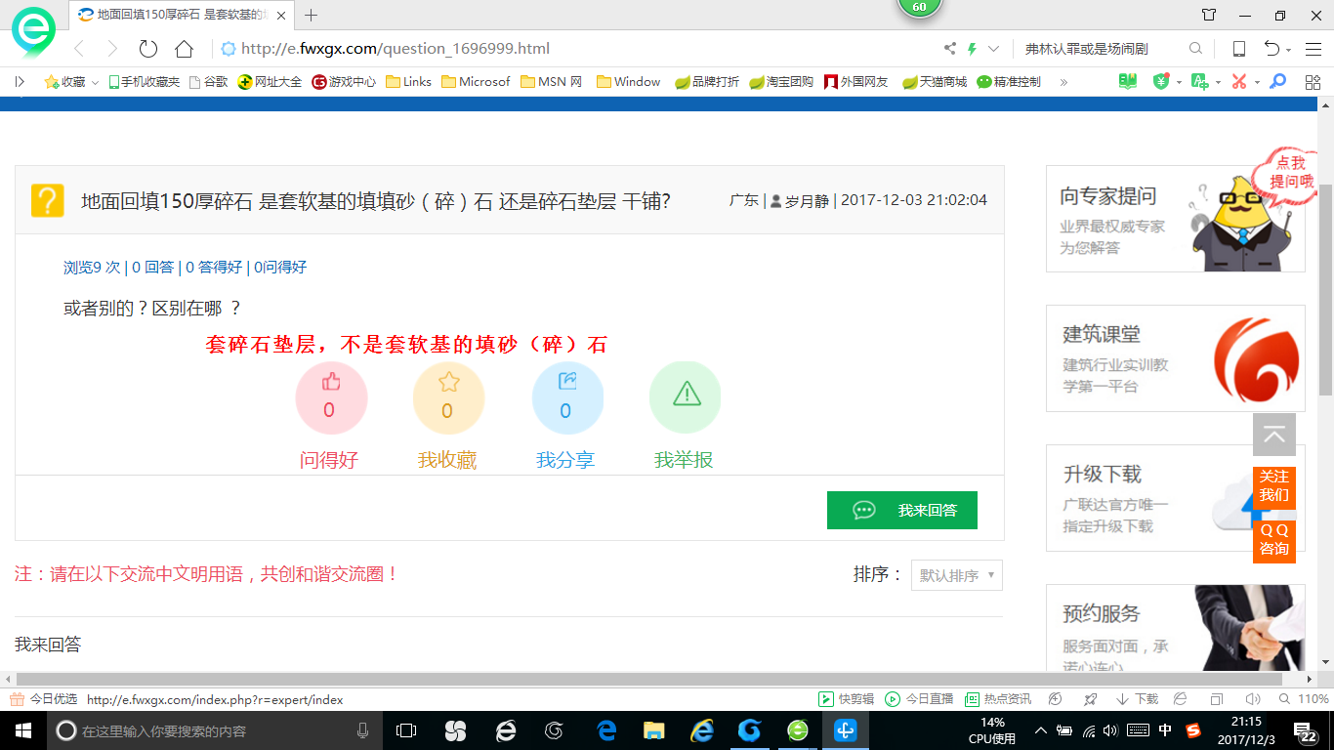Image resolution: width=1334 pixels, height=750 pixels.
Task: Open mobile phone view icon
Action: (x=1239, y=49)
